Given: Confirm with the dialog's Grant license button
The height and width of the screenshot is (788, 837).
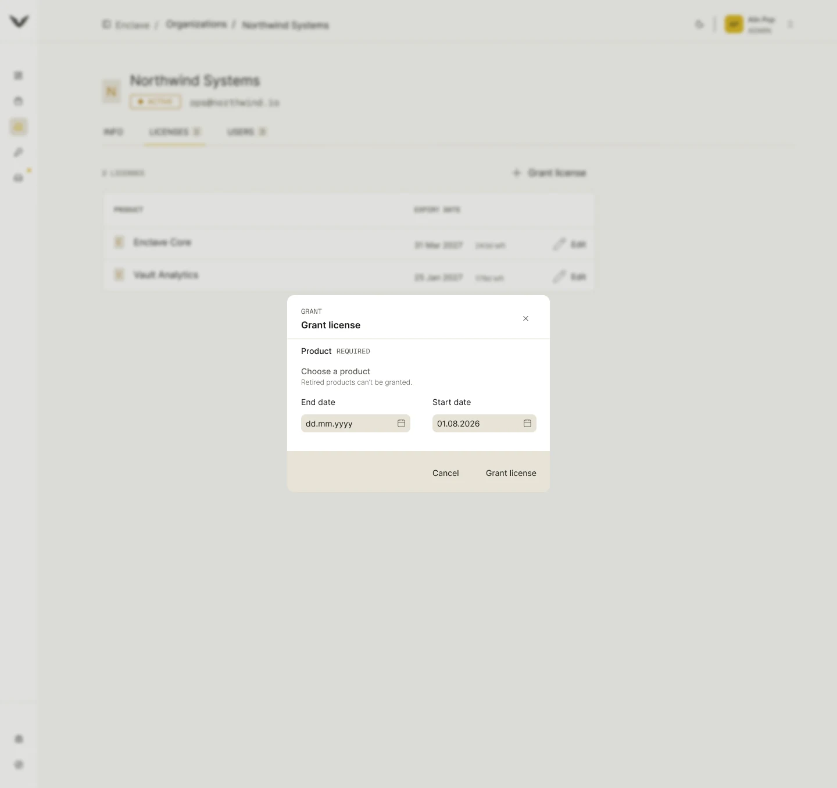Looking at the screenshot, I should [x=511, y=473].
